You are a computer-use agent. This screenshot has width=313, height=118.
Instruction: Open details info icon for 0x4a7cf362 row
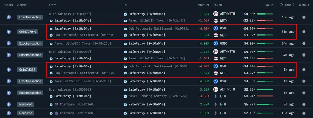(x=304, y=70)
